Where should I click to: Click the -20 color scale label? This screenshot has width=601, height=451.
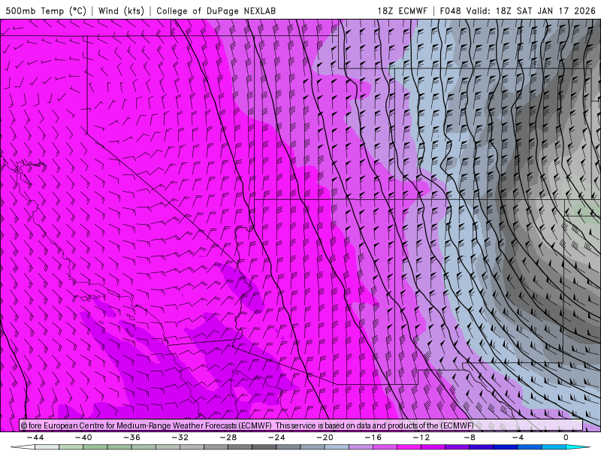tap(325, 437)
